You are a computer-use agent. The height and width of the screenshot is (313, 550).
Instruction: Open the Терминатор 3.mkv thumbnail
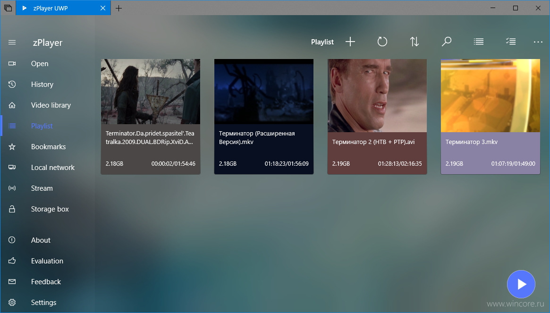pyautogui.click(x=491, y=95)
